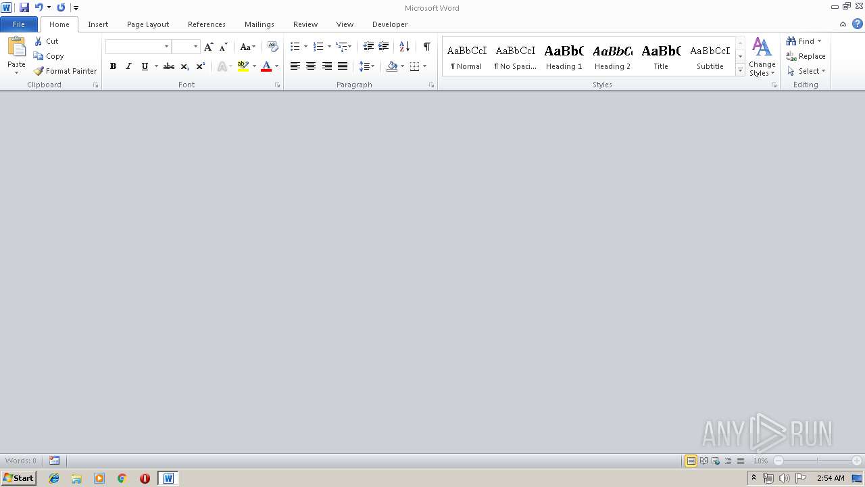Toggle Bold formatting
865x487 pixels.
pyautogui.click(x=113, y=66)
